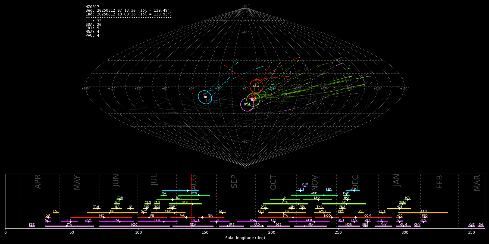The image size is (489, 244).
Task: Click the NTA shower bar in the timeline
Action: coord(310,226)
